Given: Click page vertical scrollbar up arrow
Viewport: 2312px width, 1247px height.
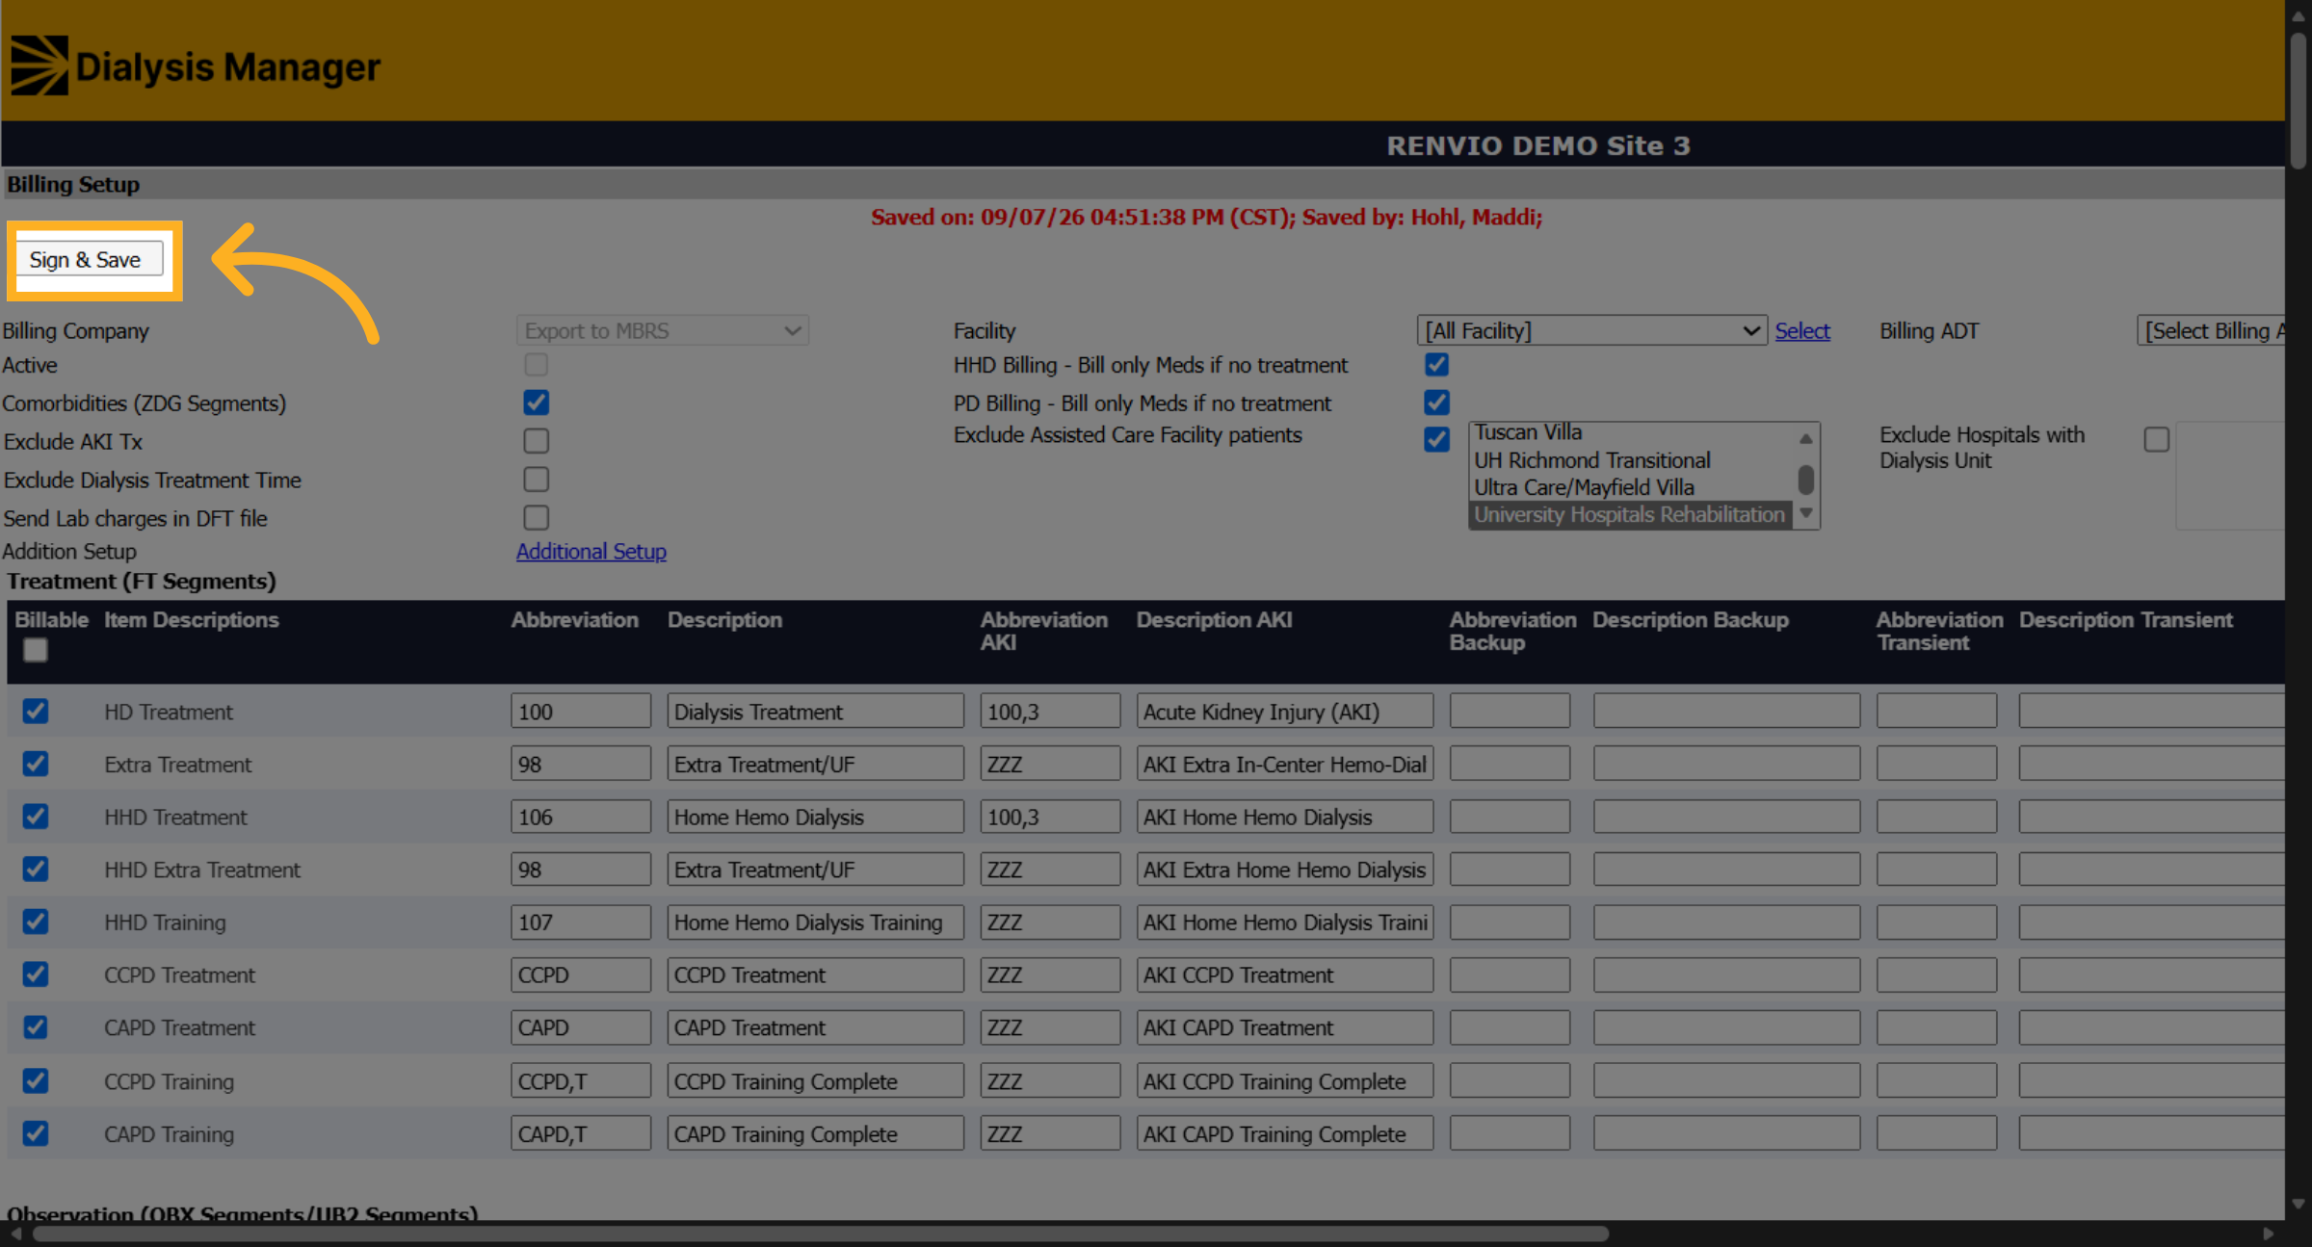Looking at the screenshot, I should pyautogui.click(x=2299, y=16).
